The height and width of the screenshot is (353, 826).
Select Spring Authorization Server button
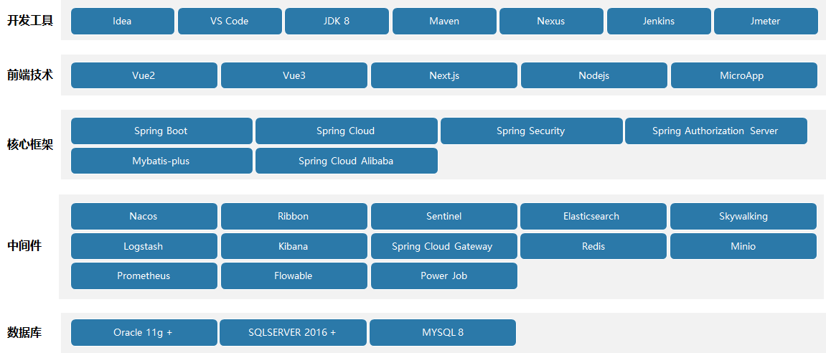(715, 131)
